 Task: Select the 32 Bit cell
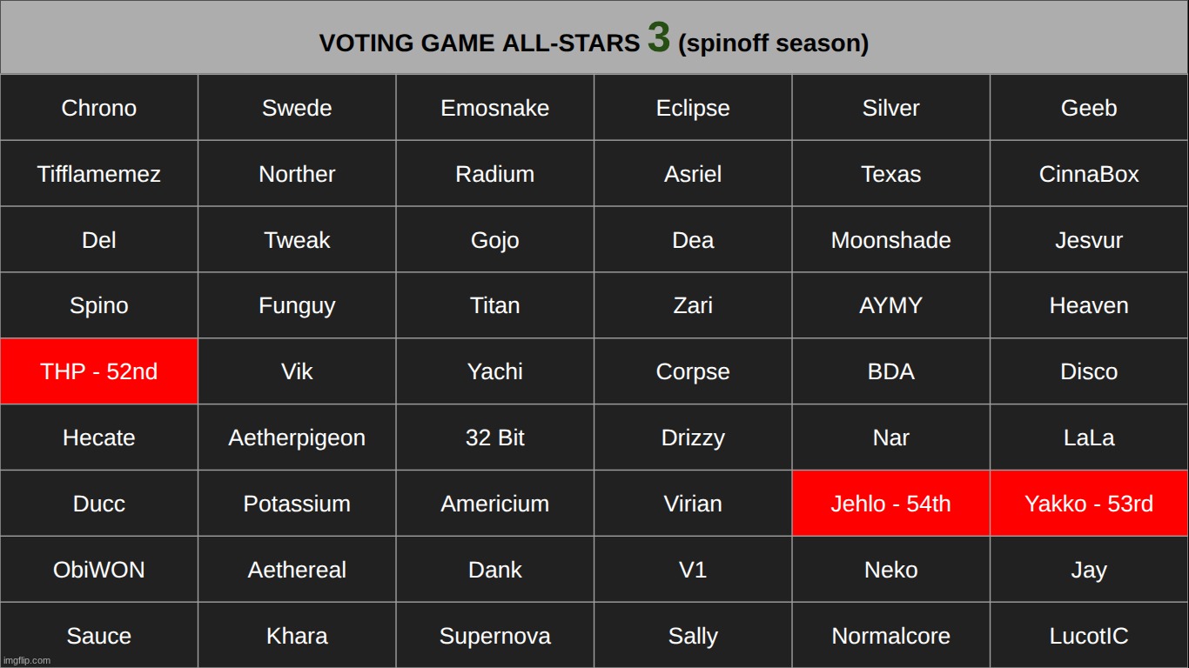click(x=494, y=438)
